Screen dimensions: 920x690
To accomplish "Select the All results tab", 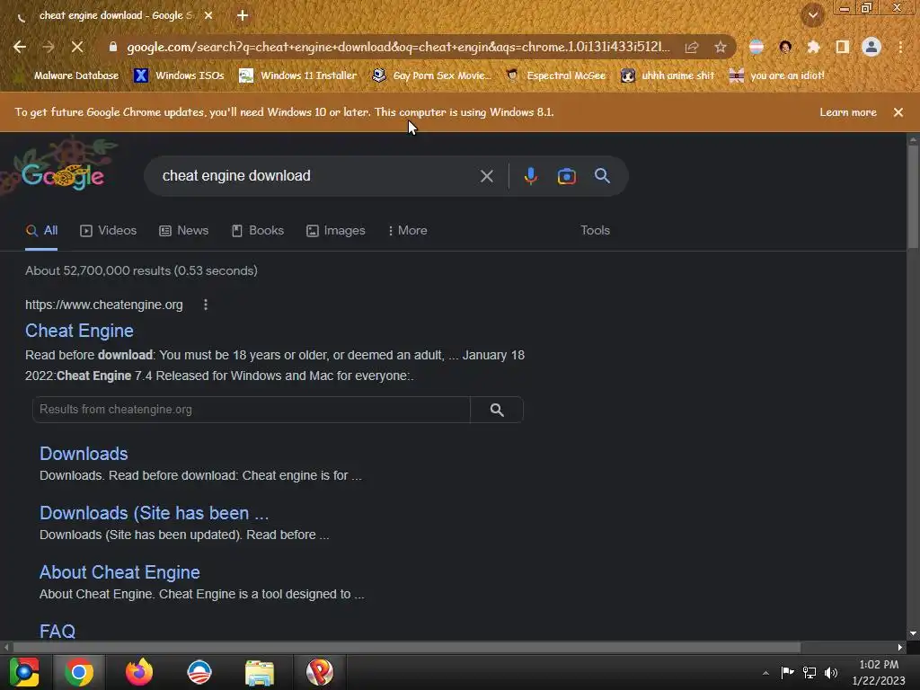I will (x=41, y=231).
